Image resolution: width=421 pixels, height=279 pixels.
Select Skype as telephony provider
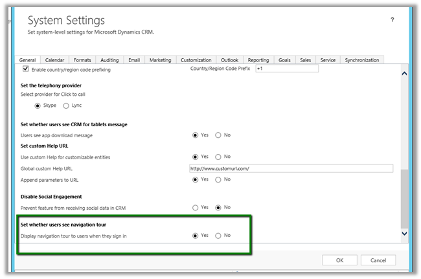pos(38,105)
